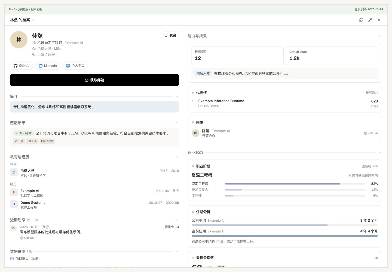Open the 项目主页（示例） data source link
Screen dimensions: 392x272
(x=25, y=259)
